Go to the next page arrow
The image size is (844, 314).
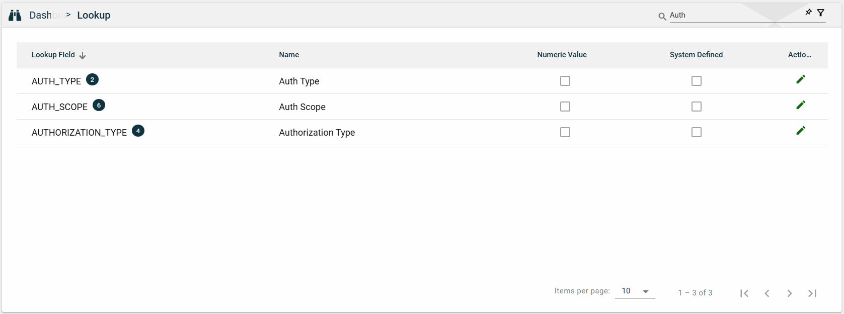point(789,293)
